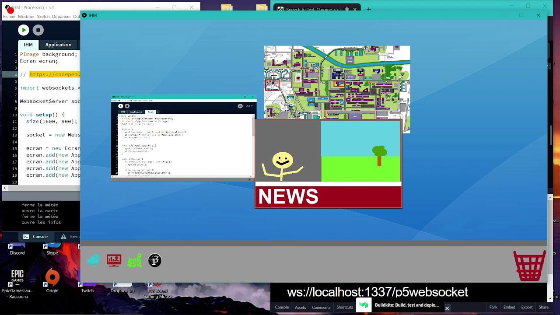Switch to the IHM code tab

(28, 45)
